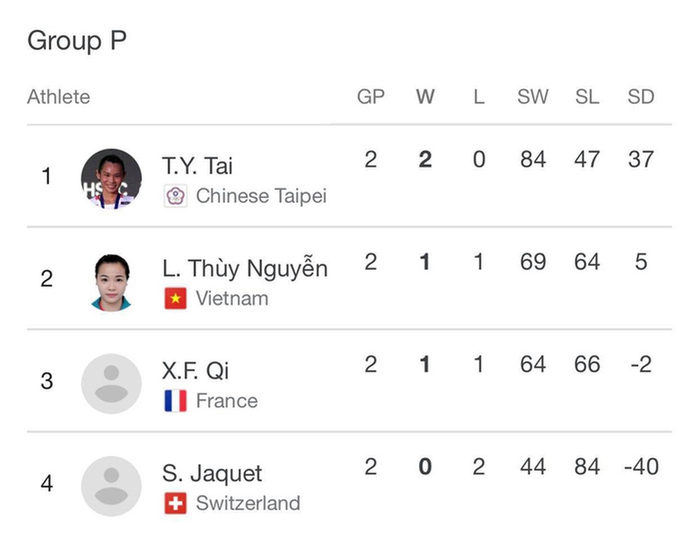Viewport: 699px width, 555px height.
Task: Open X.F. Qi athlete link
Action: pos(195,371)
